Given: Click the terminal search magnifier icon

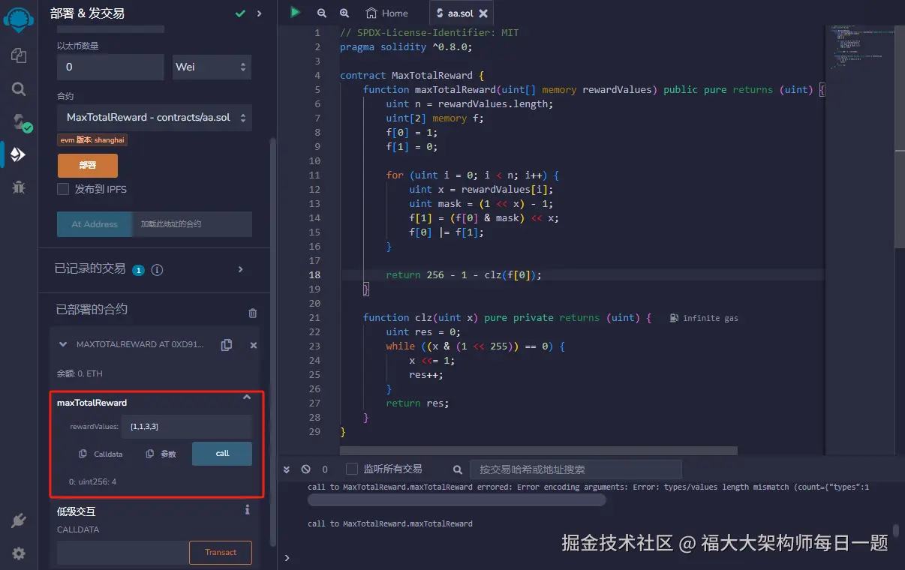Looking at the screenshot, I should coord(458,469).
